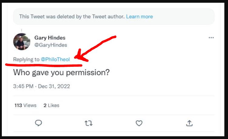Like the tweet with the heart icon
Viewport: 228px width, 139px height.
pos(139,123)
